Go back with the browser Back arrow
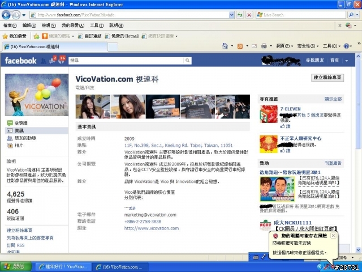The image size is (362, 272). (x=6, y=15)
